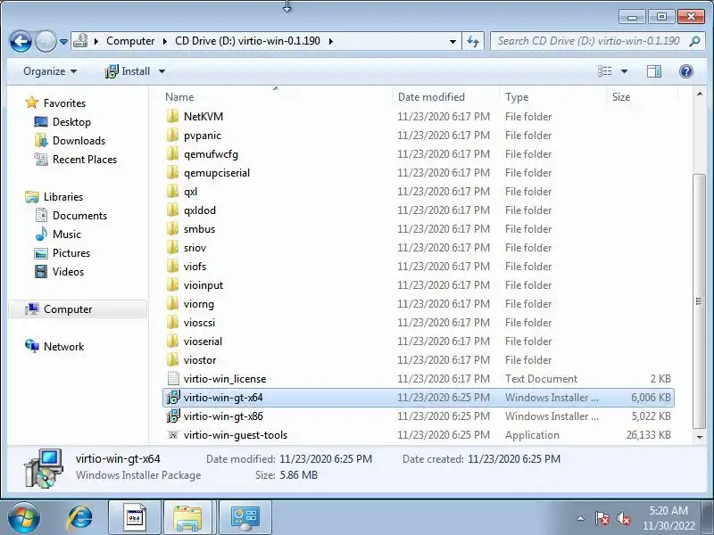The height and width of the screenshot is (535, 714).
Task: Open Control Panel taskbar button
Action: point(245,518)
